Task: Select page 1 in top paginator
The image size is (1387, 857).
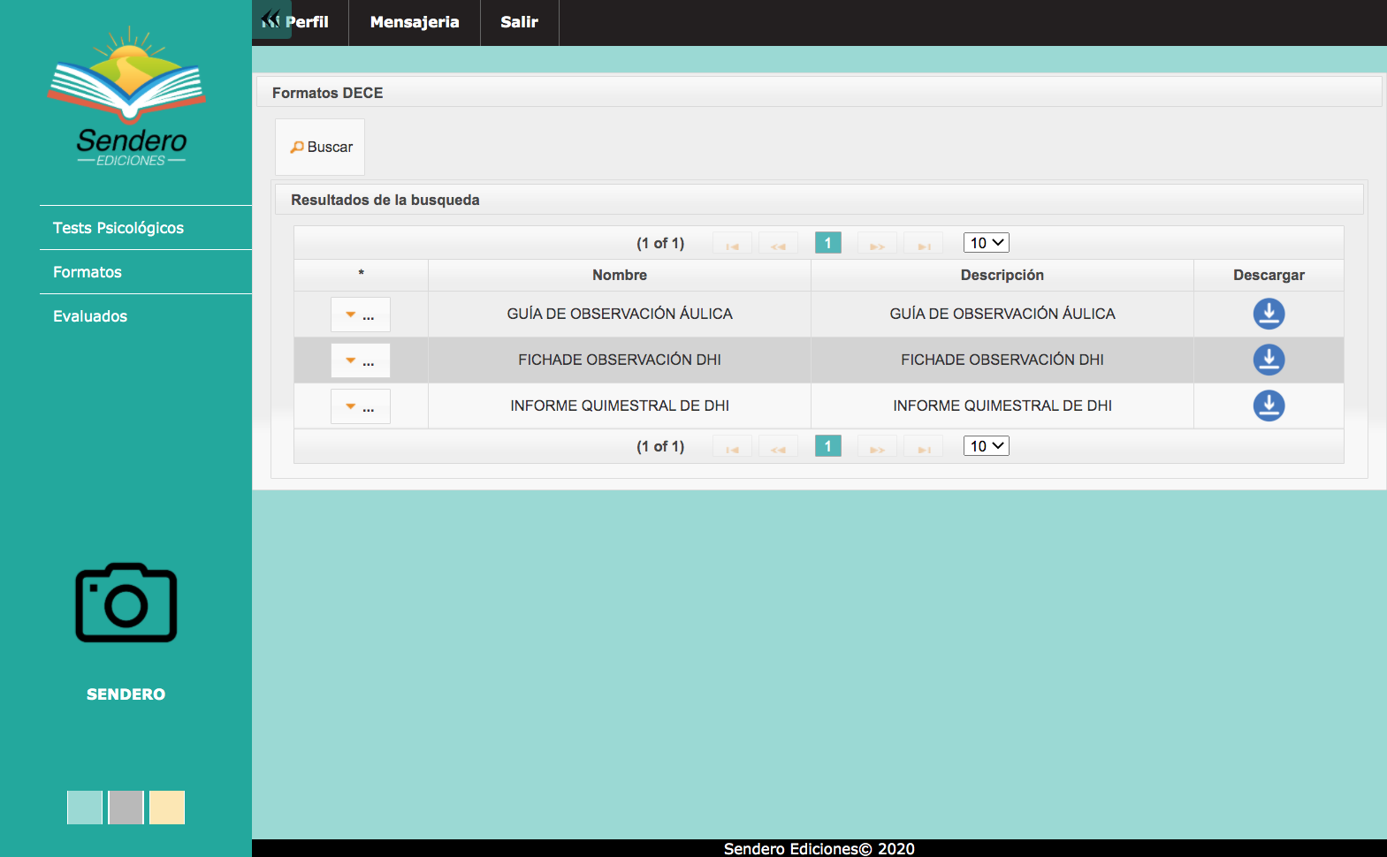Action: click(827, 243)
